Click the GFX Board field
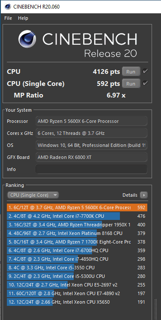The image size is (161, 320). [x=91, y=157]
